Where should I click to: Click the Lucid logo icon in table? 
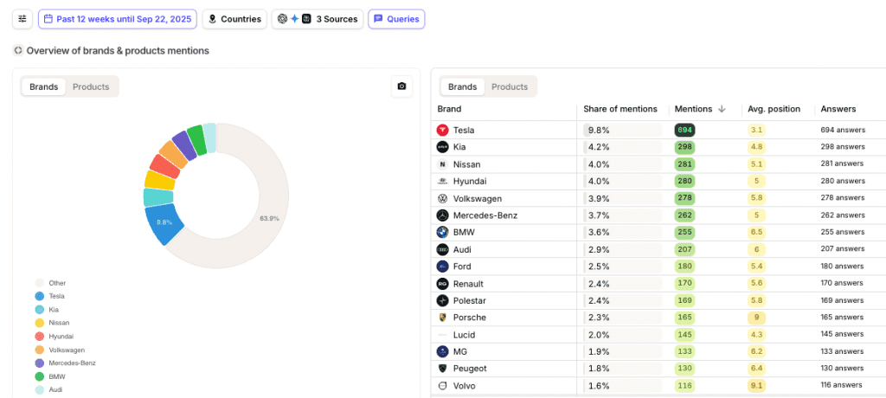tap(442, 335)
